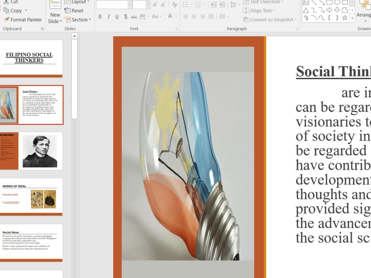371x278 pixels.
Task: Open Change Case menu
Action: tap(157, 17)
